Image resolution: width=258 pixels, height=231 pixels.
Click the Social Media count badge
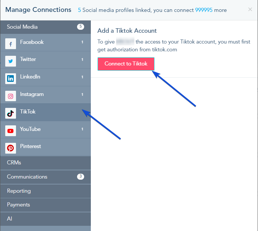80,26
